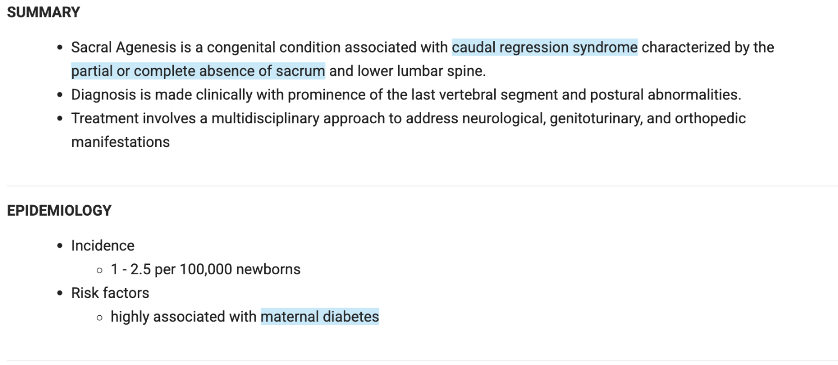Image resolution: width=838 pixels, height=365 pixels.
Task: Click the 1 - 2.5 per 100,000 newborns text
Action: pyautogui.click(x=205, y=269)
